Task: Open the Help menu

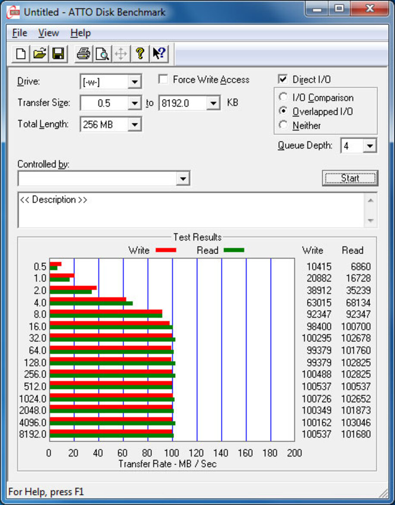Action: [x=80, y=33]
